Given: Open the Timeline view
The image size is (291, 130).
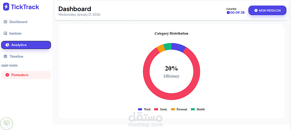Looking at the screenshot, I should coord(16,57).
